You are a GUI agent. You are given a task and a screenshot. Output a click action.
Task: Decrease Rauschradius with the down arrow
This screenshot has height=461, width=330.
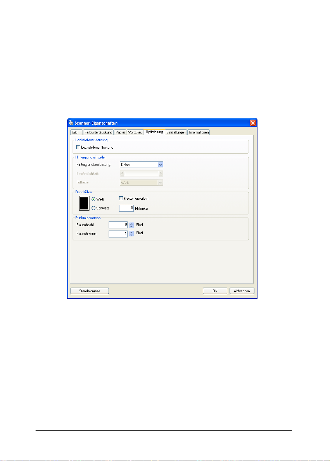click(x=131, y=235)
